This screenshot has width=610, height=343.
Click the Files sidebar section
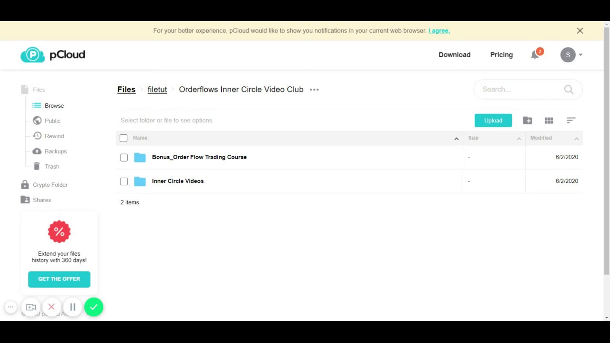(33, 90)
